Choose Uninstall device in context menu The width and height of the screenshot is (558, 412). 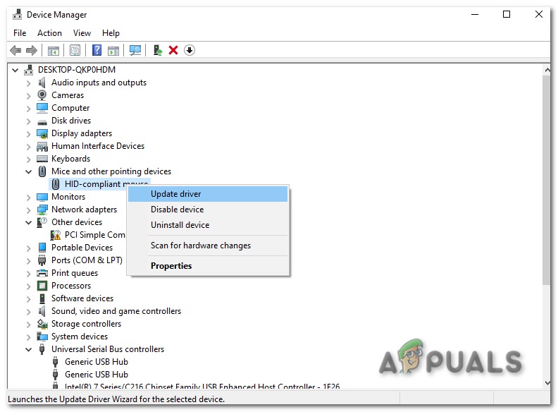click(208, 225)
